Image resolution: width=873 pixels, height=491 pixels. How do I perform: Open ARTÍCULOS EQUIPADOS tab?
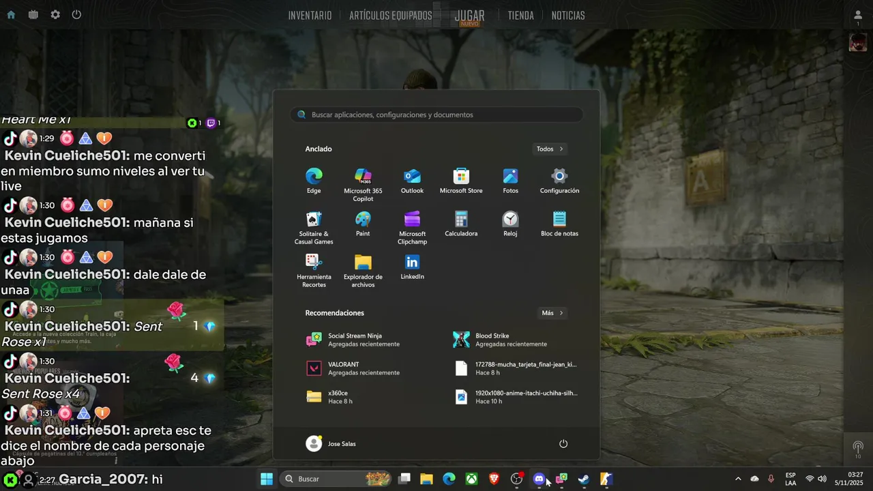coord(391,16)
